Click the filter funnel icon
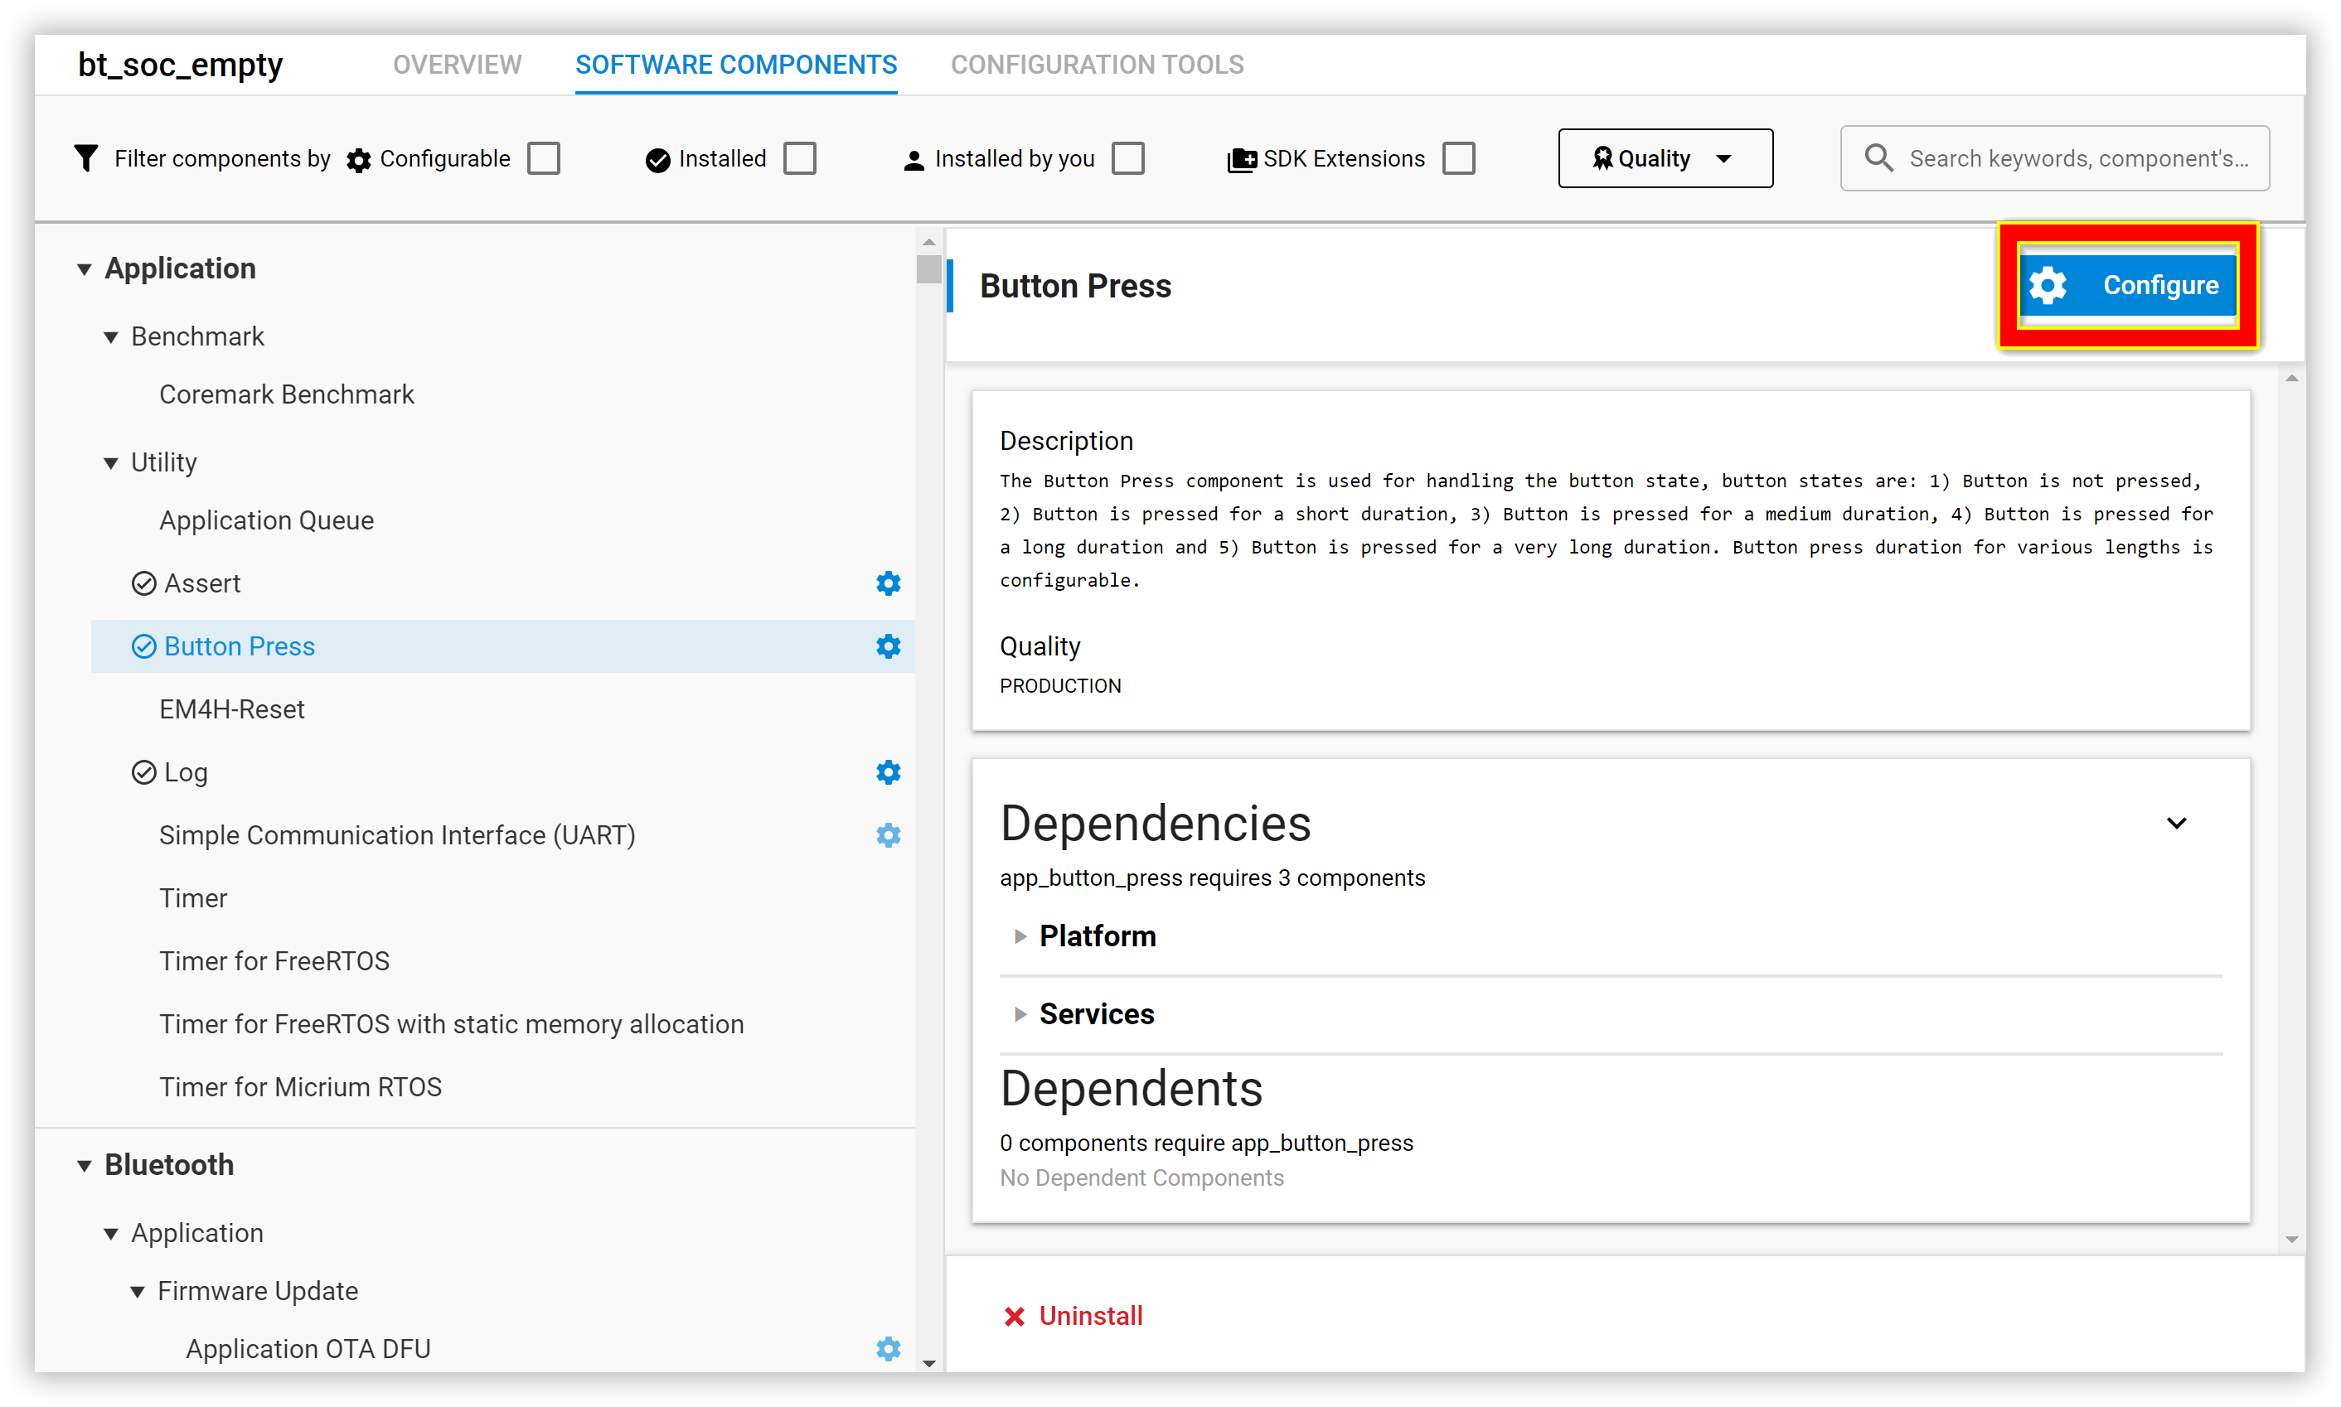Viewport: 2341px width, 1407px height. coord(86,158)
